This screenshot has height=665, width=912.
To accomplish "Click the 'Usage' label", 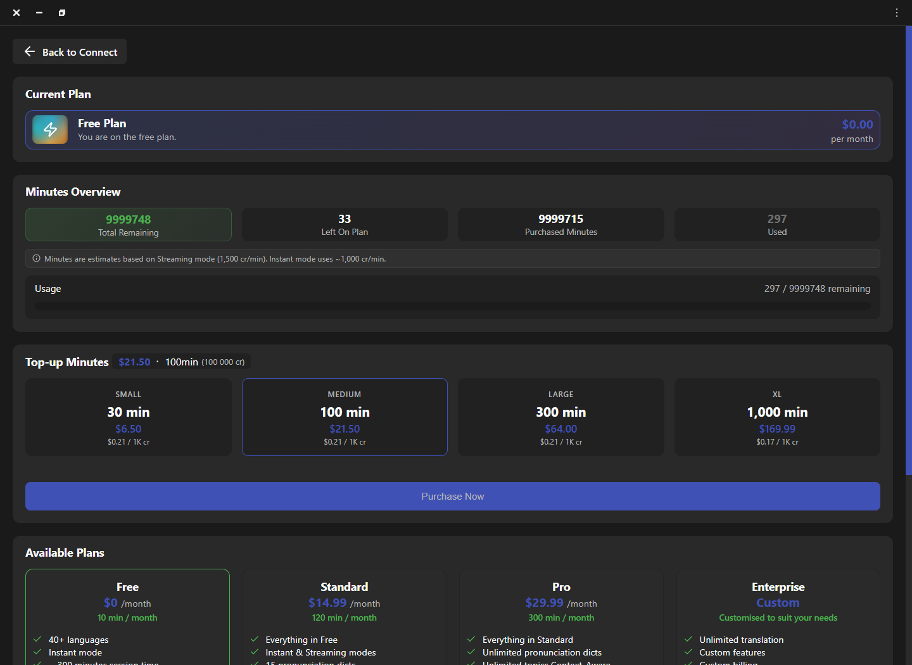I will (x=48, y=289).
